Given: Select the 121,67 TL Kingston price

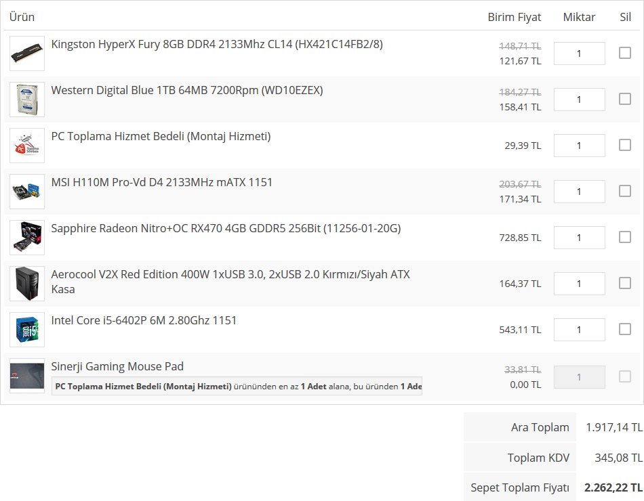Looking at the screenshot, I should (520, 61).
